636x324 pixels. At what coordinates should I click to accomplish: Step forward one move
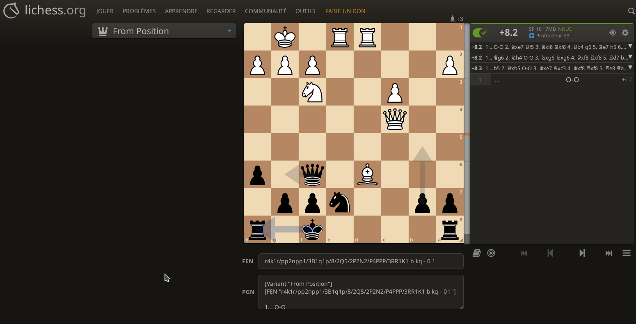pyautogui.click(x=582, y=253)
